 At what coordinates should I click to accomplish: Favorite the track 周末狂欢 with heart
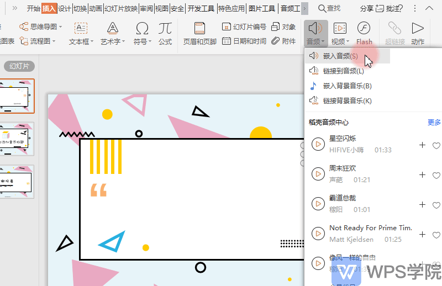(x=436, y=175)
